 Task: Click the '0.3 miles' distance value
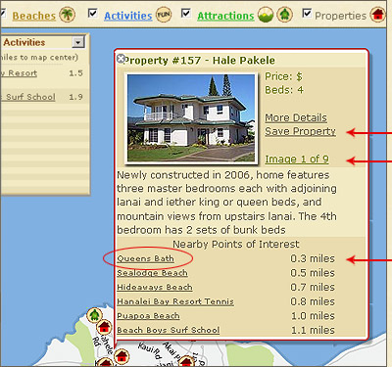(313, 258)
